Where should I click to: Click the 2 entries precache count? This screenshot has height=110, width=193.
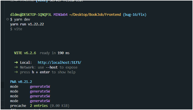click(x=39, y=106)
